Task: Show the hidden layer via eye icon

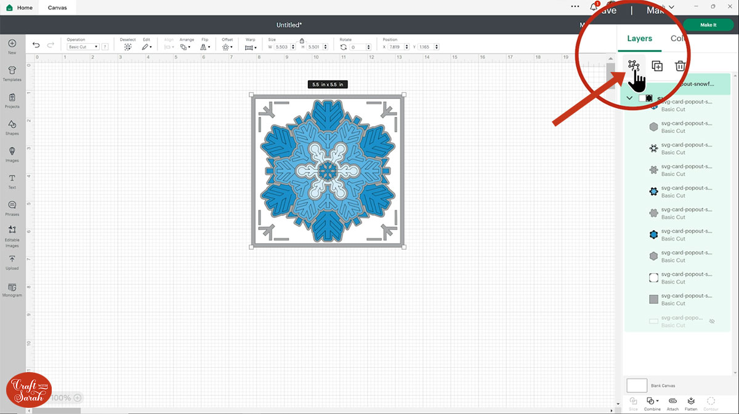Action: tap(711, 321)
